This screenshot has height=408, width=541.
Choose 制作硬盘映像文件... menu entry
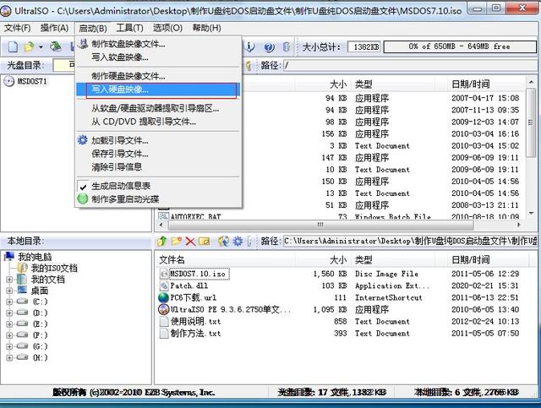click(x=158, y=76)
